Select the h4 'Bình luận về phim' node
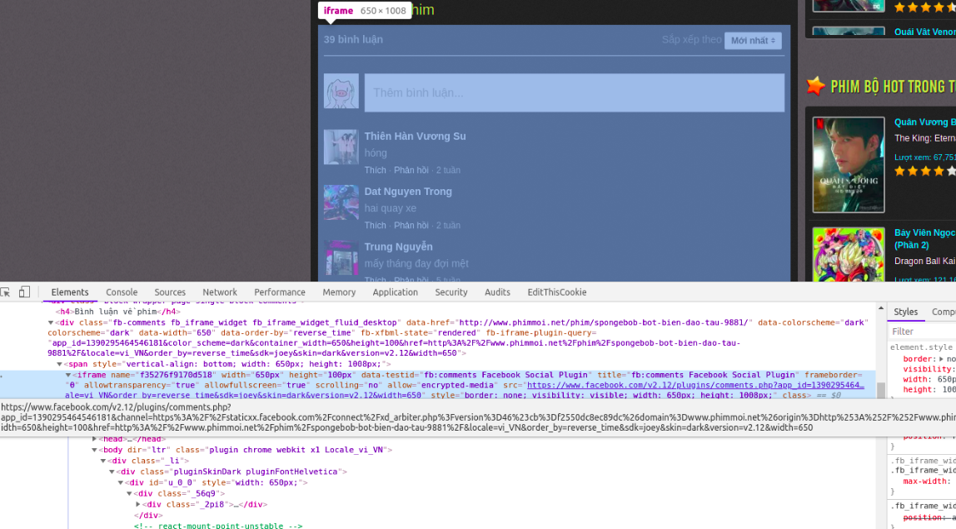The height and width of the screenshot is (529, 956). [118, 312]
